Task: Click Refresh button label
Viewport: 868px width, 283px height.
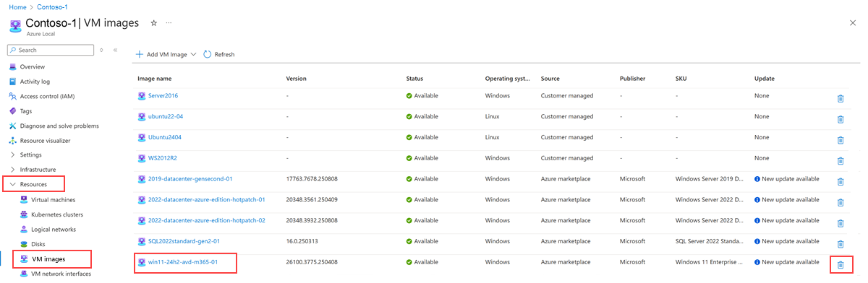Action: coord(224,54)
